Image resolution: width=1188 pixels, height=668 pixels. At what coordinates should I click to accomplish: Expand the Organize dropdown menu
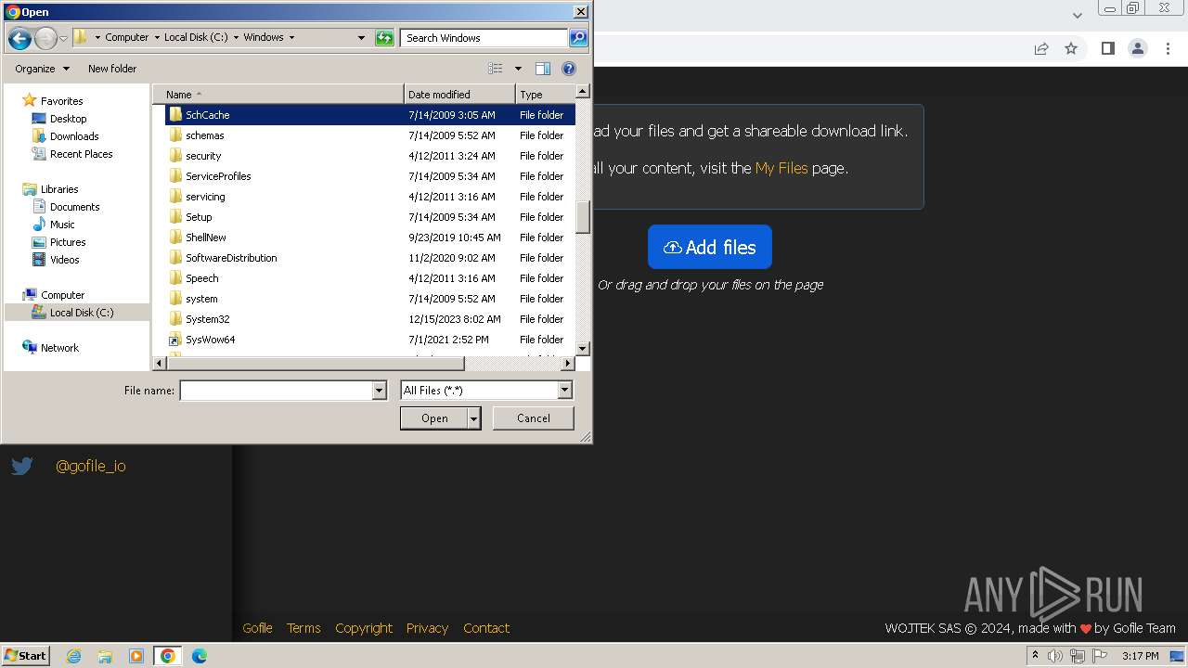[x=43, y=69]
